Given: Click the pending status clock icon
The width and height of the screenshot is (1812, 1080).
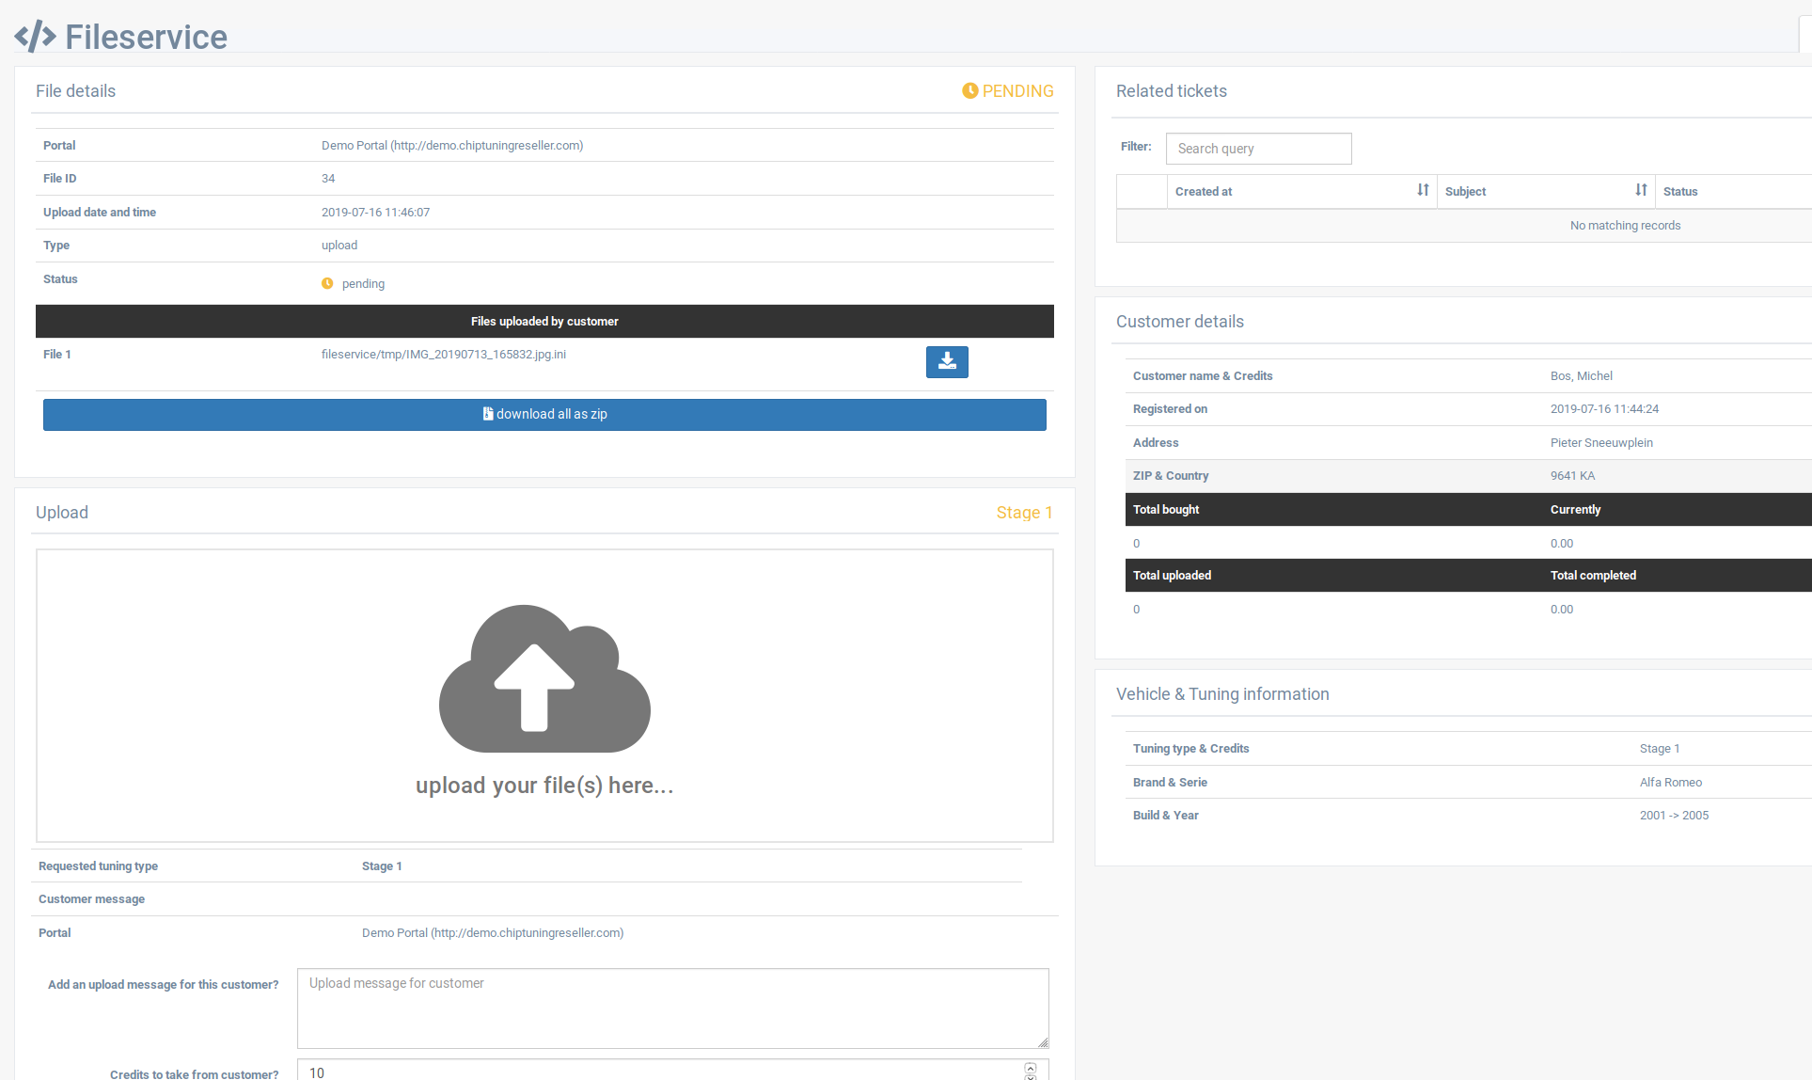Looking at the screenshot, I should tap(327, 283).
